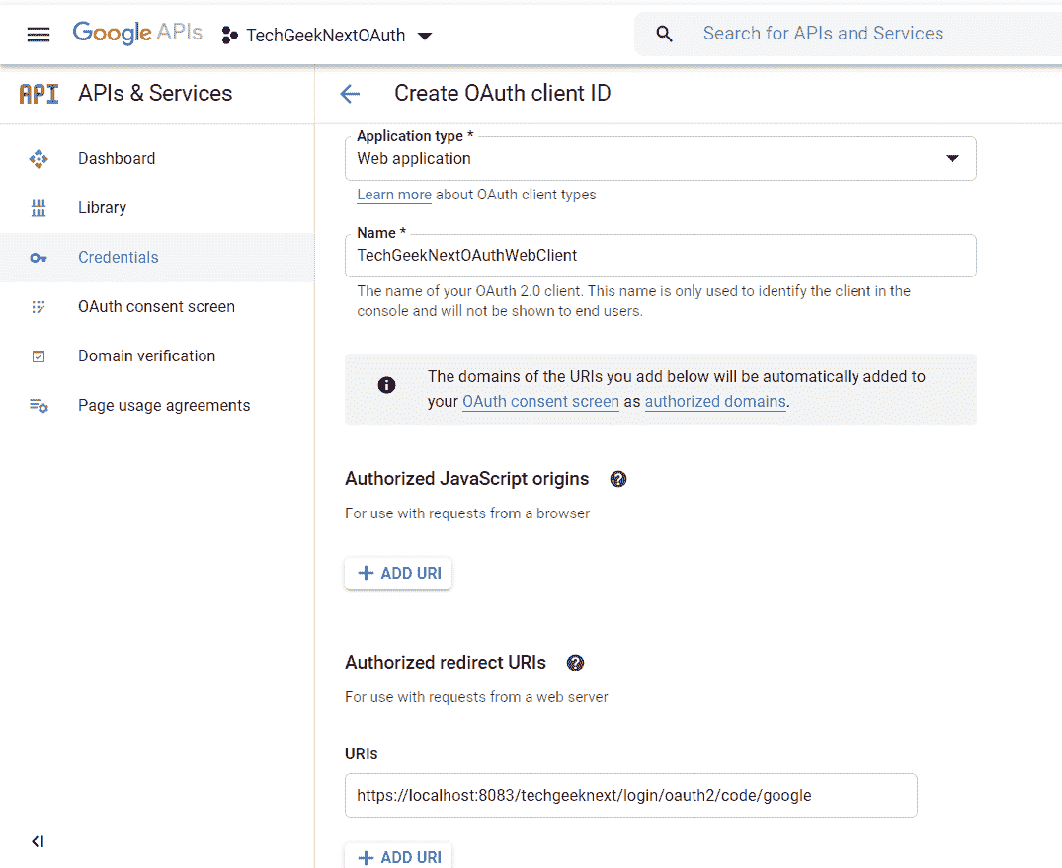The height and width of the screenshot is (868, 1062).
Task: Click the APIs & Services title
Action: click(155, 94)
